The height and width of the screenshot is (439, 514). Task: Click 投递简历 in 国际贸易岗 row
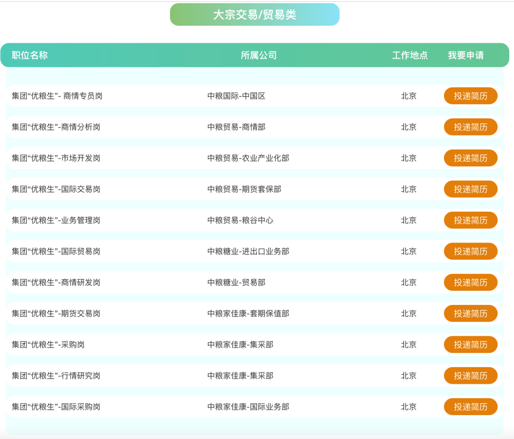point(470,252)
